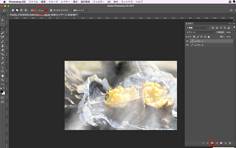Viewport: 236px width, 148px height.
Task: Open the layers panel options menu
Action: pyautogui.click(x=234, y=24)
